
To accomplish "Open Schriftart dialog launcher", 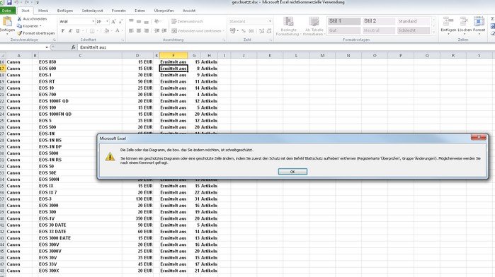I will (x=123, y=40).
